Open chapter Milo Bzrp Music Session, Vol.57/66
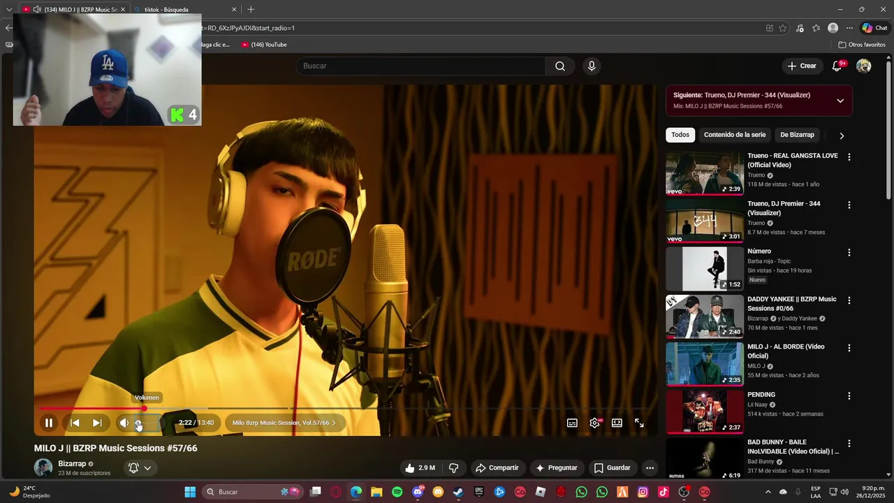 (x=284, y=423)
